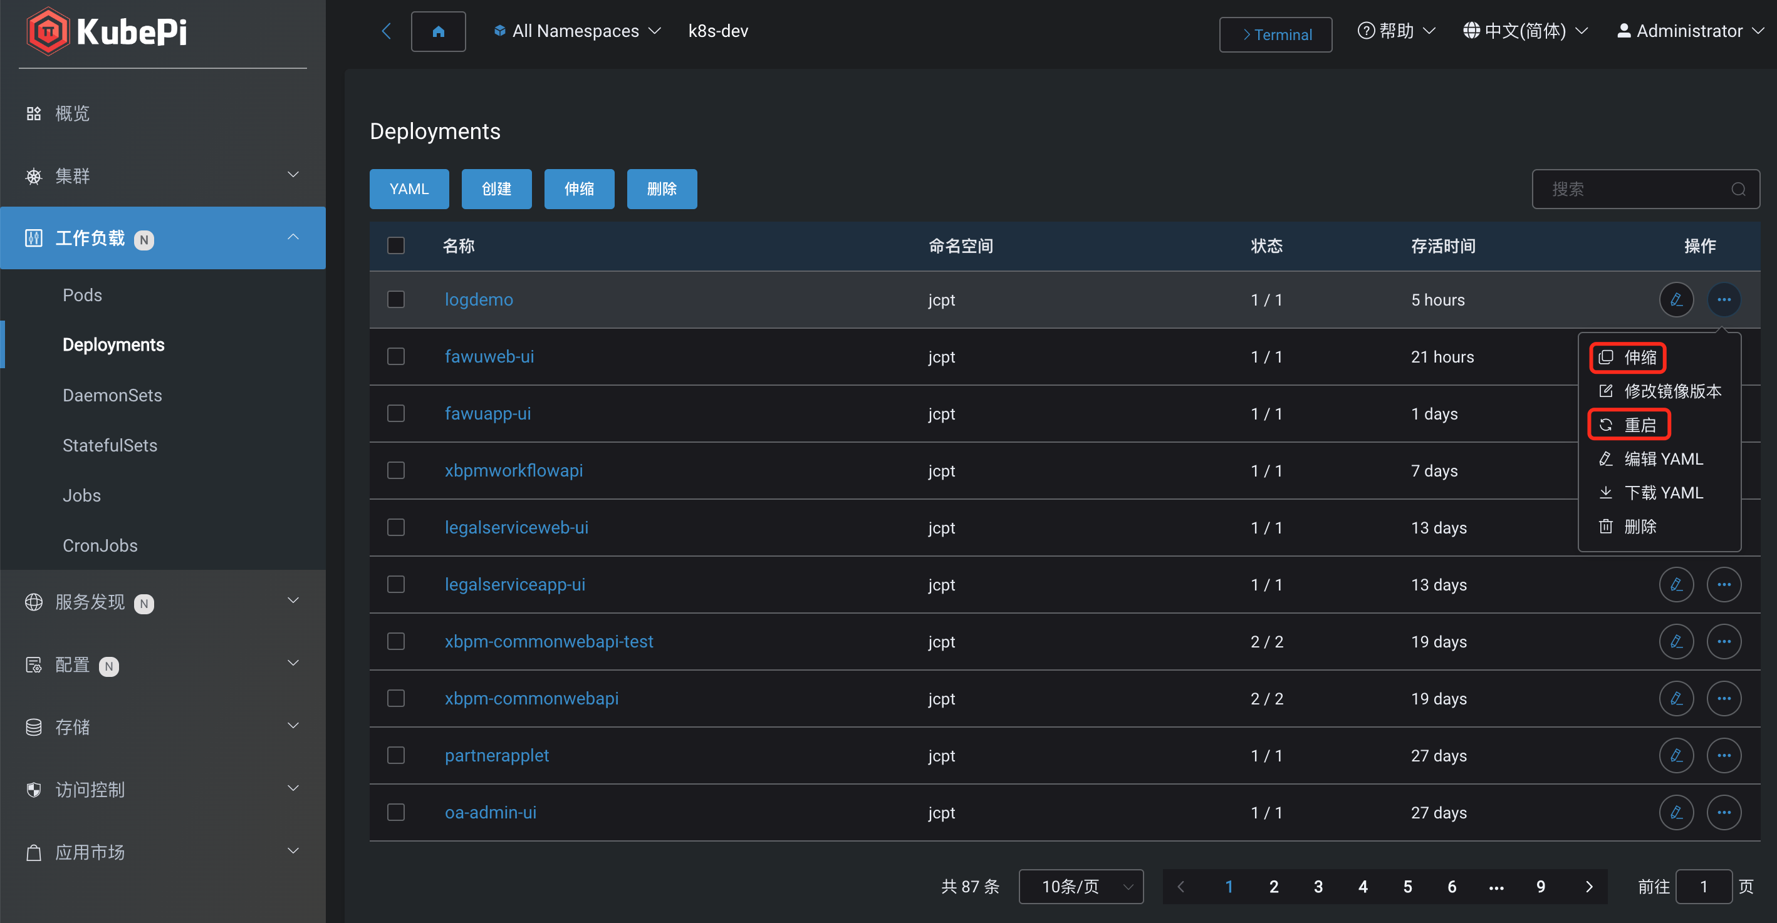This screenshot has height=923, width=1777.
Task: Open the legalserviceweb-ui deployment link
Action: coord(516,527)
